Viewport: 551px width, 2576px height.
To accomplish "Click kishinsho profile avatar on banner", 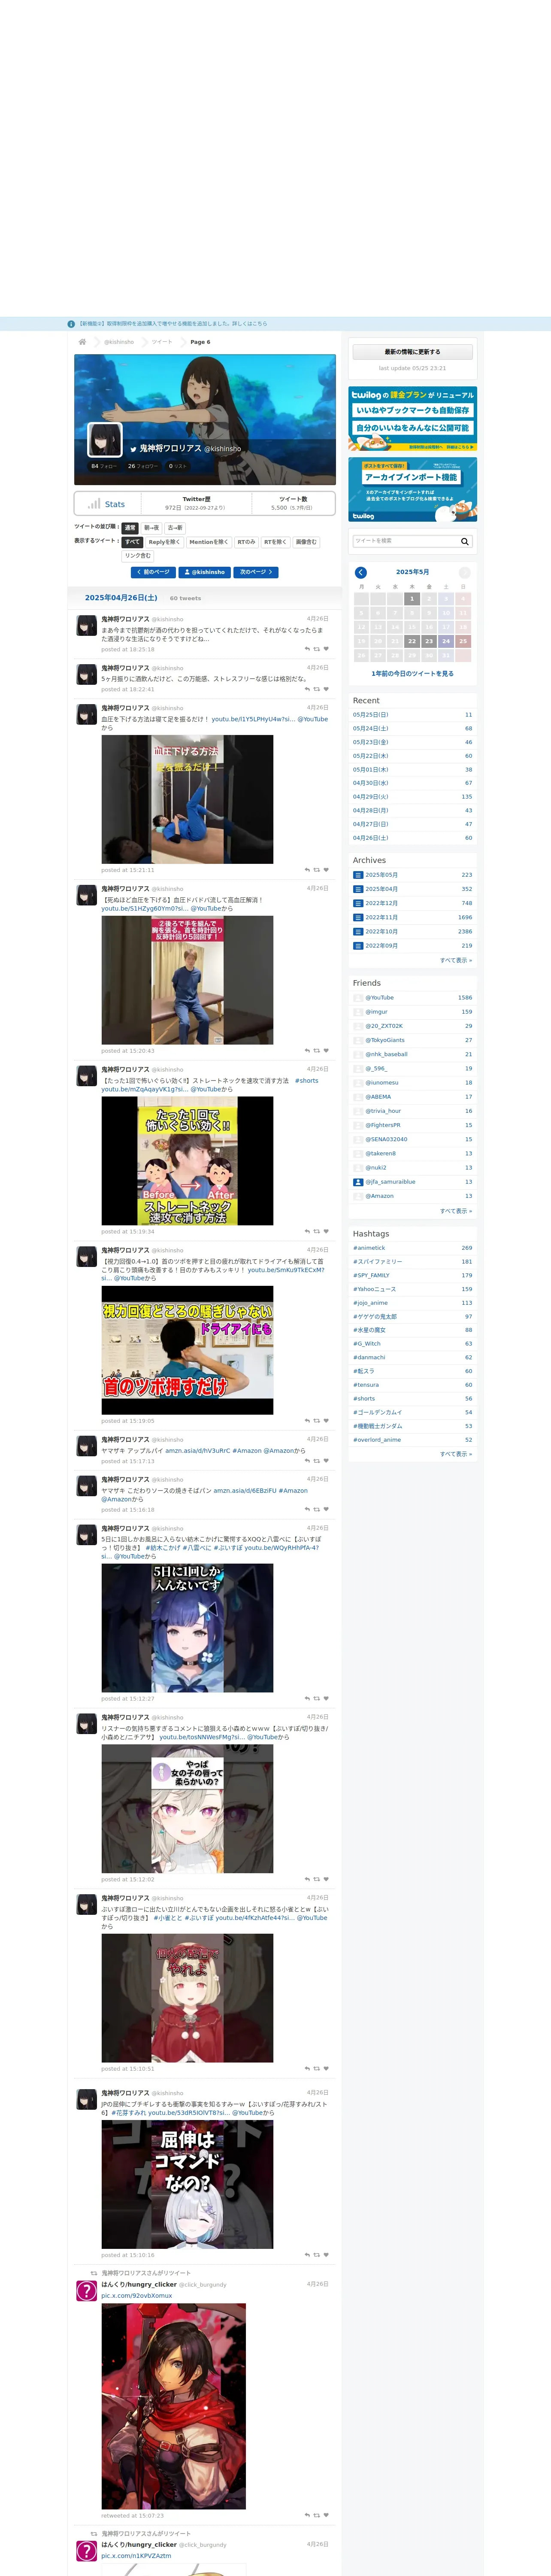I will pyautogui.click(x=105, y=440).
